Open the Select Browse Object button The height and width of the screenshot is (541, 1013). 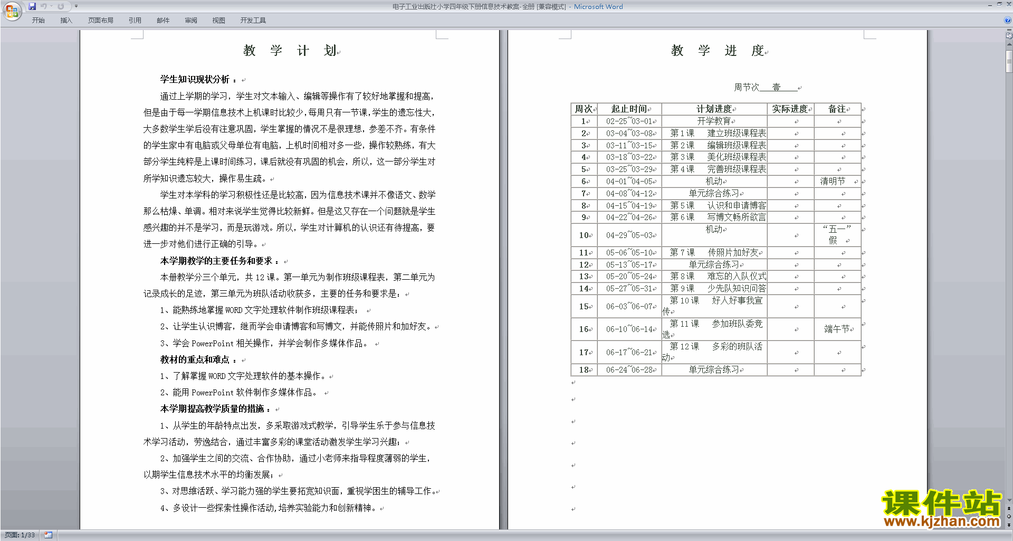coord(1009,517)
